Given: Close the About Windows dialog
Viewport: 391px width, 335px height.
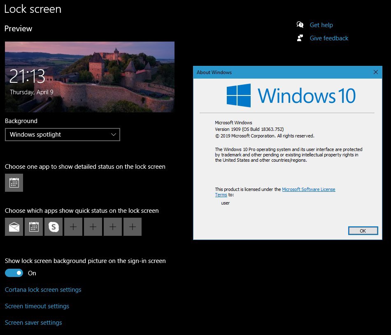Looking at the screenshot, I should tap(375, 72).
